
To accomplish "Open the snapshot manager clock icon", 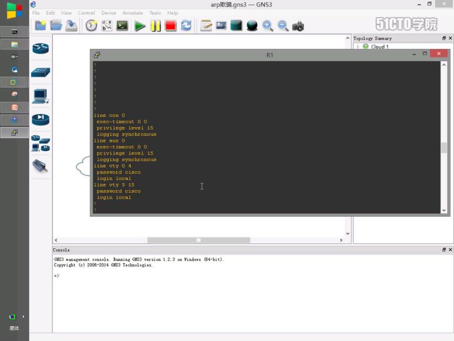I will [91, 26].
